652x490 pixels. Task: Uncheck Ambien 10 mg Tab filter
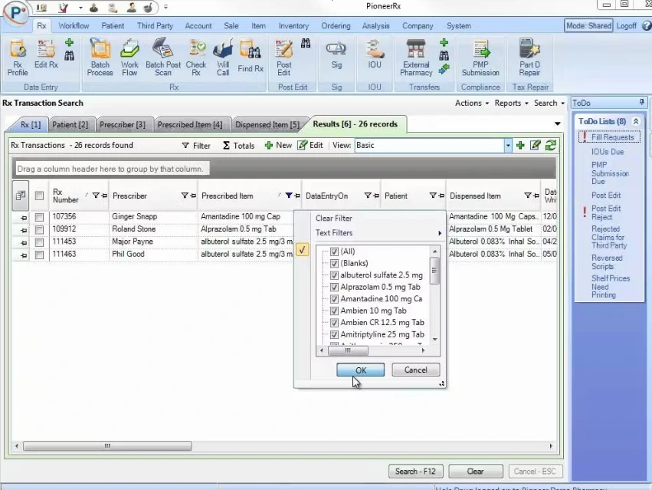334,311
